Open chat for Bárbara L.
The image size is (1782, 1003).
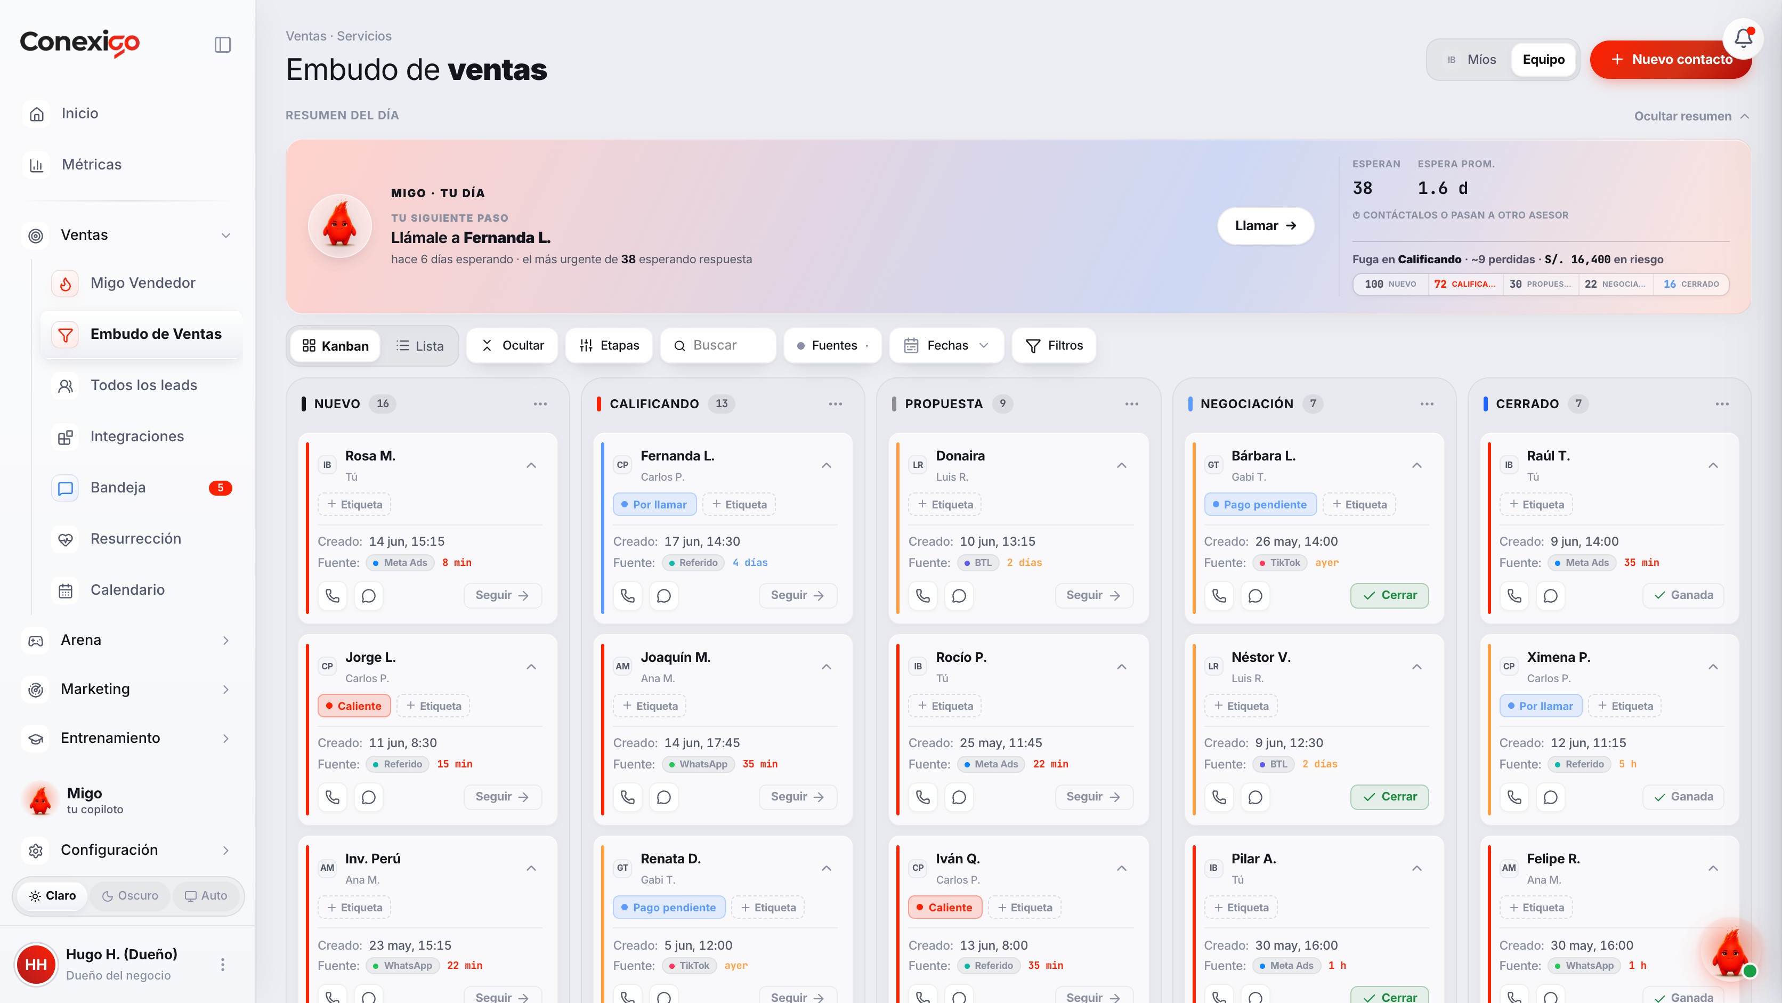pos(1255,596)
